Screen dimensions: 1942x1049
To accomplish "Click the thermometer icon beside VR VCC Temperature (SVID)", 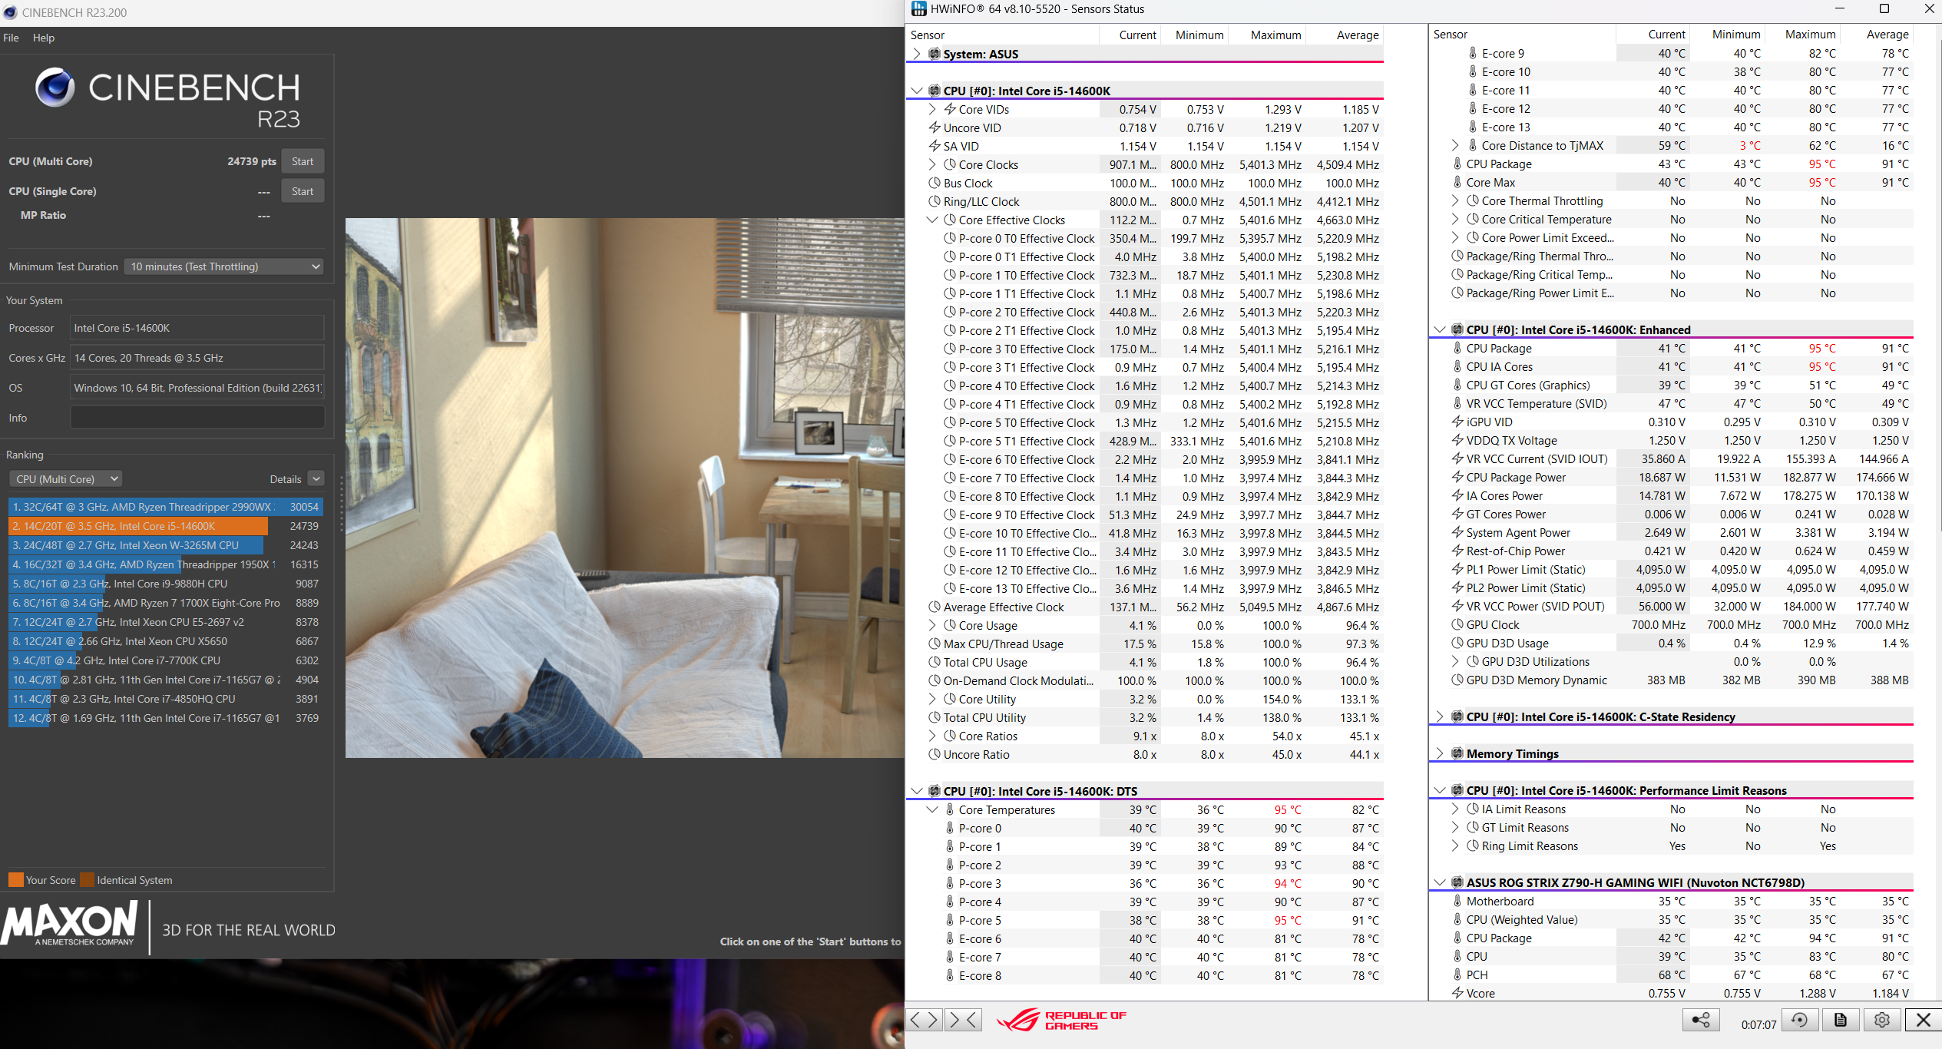I will (x=1457, y=403).
